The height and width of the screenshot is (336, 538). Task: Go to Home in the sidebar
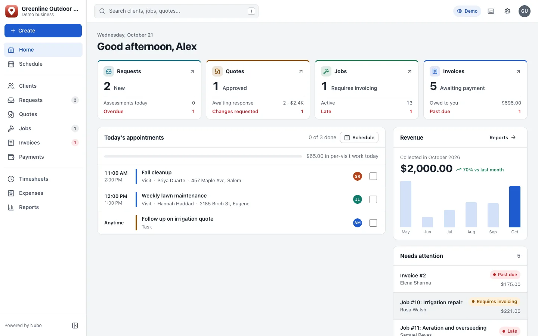pyautogui.click(x=43, y=50)
